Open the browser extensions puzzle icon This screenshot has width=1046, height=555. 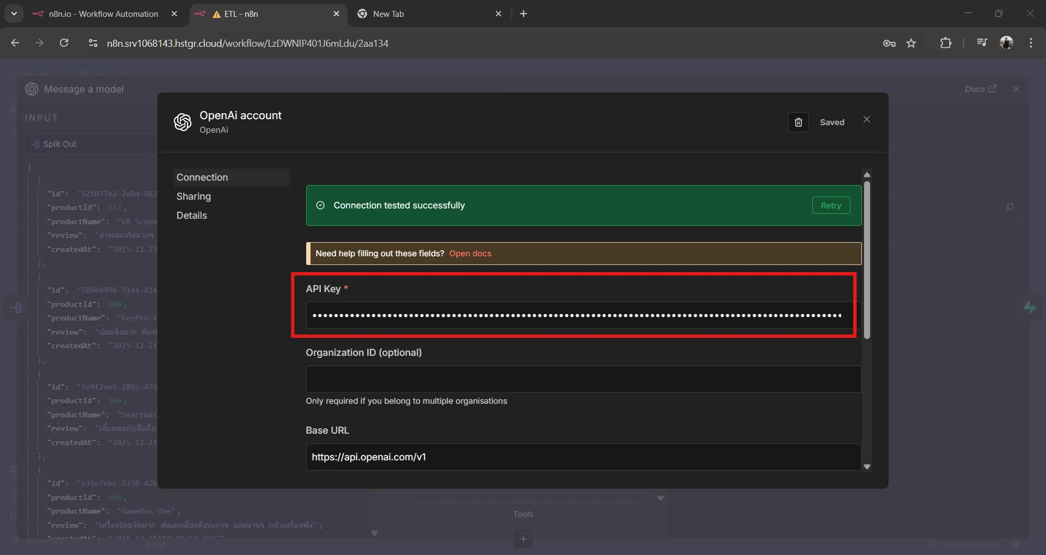(x=946, y=43)
